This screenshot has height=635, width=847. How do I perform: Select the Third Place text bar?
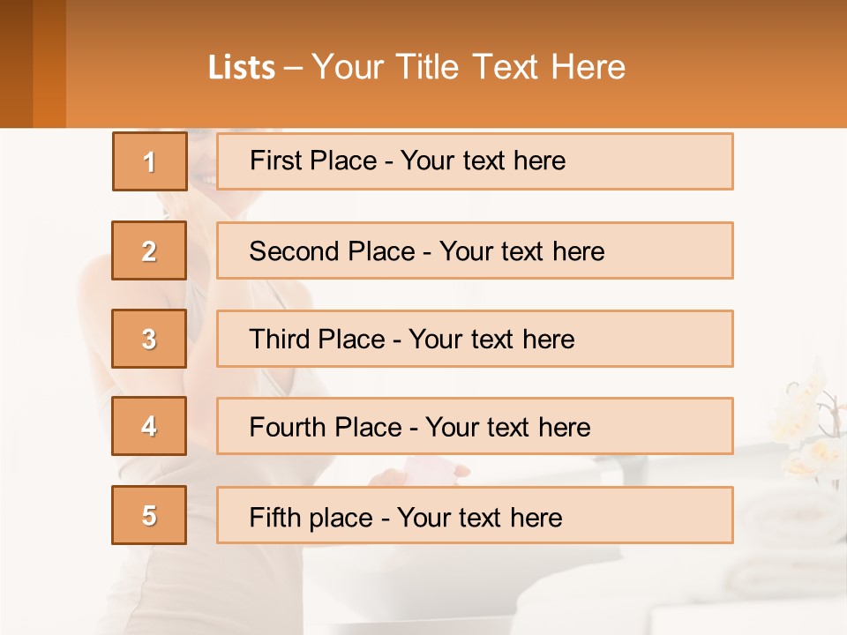pyautogui.click(x=475, y=339)
